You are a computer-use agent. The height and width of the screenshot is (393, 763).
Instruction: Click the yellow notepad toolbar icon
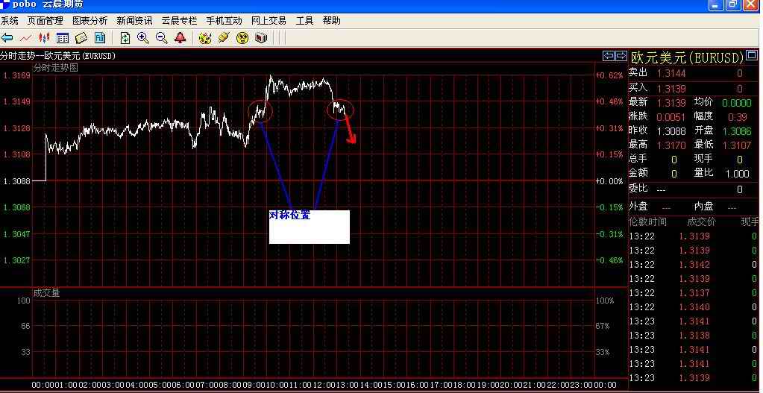tap(81, 37)
